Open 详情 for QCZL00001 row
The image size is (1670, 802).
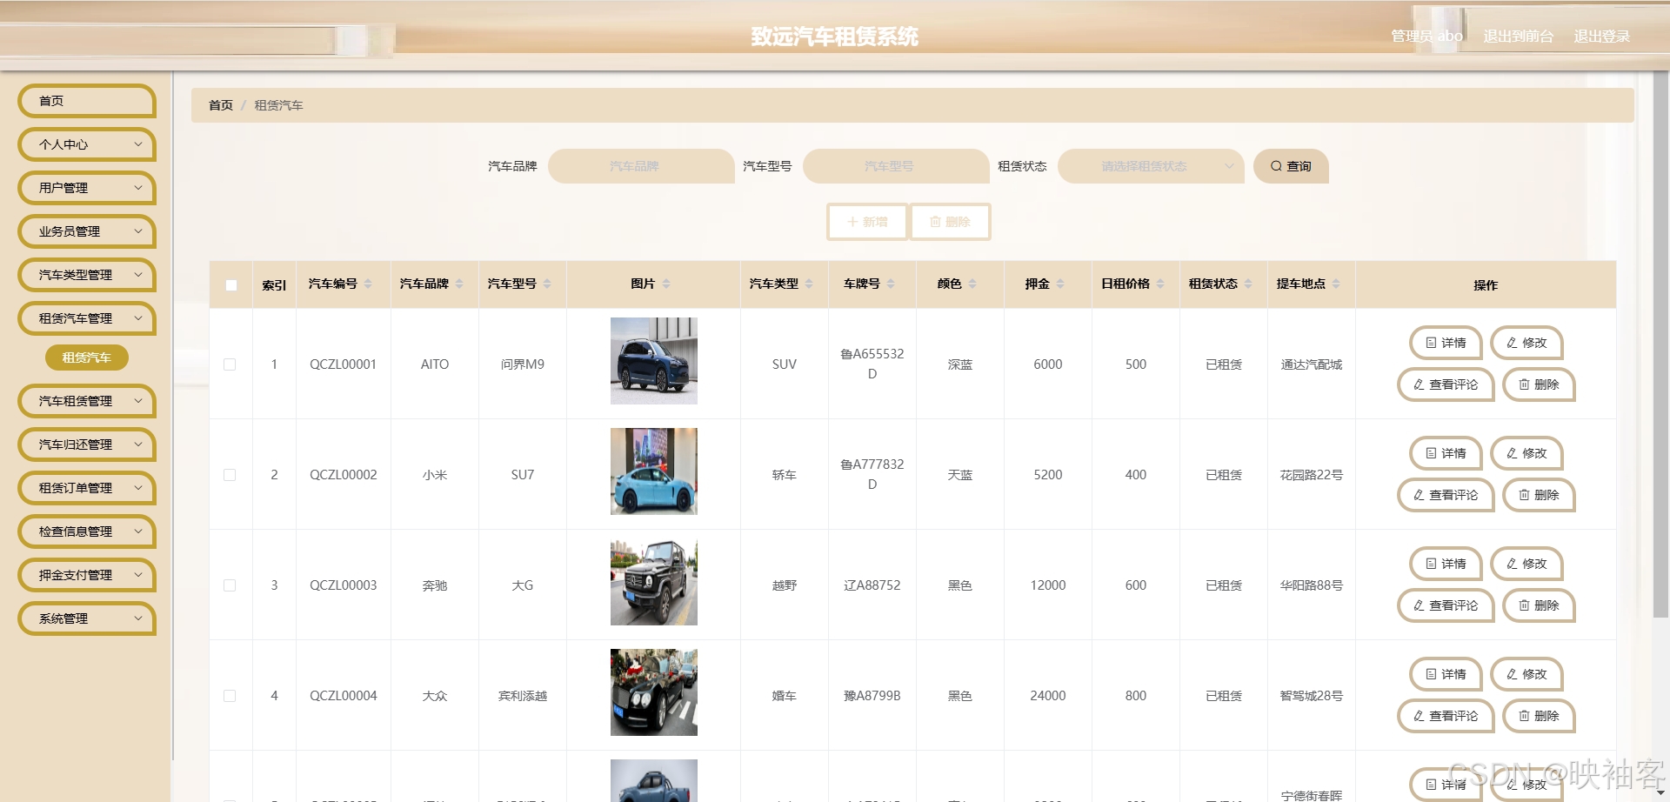pos(1446,343)
